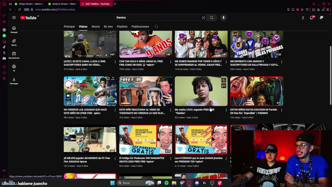Open options for CON TAN SOLO 9 AÑOS video
The image size is (332, 187).
(x=170, y=62)
